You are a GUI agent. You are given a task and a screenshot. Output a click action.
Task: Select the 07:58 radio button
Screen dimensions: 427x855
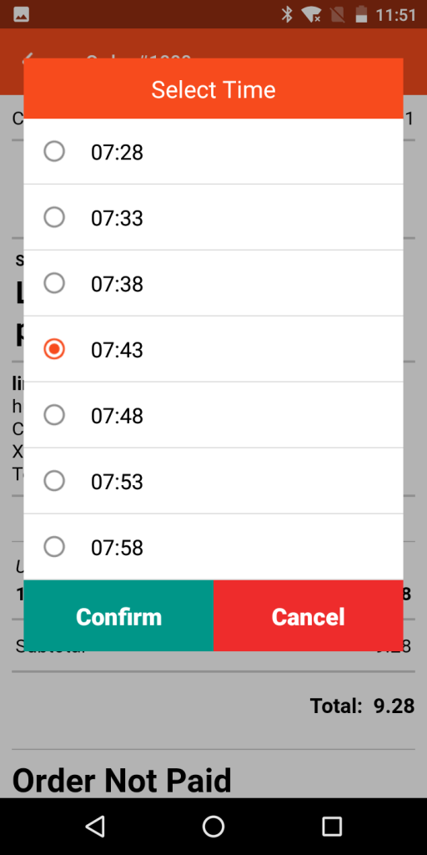pos(54,546)
